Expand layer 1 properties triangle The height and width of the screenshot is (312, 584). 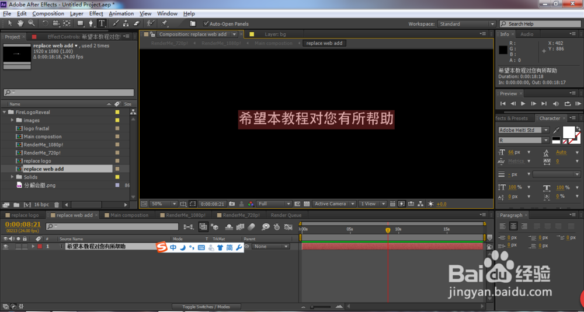click(33, 246)
